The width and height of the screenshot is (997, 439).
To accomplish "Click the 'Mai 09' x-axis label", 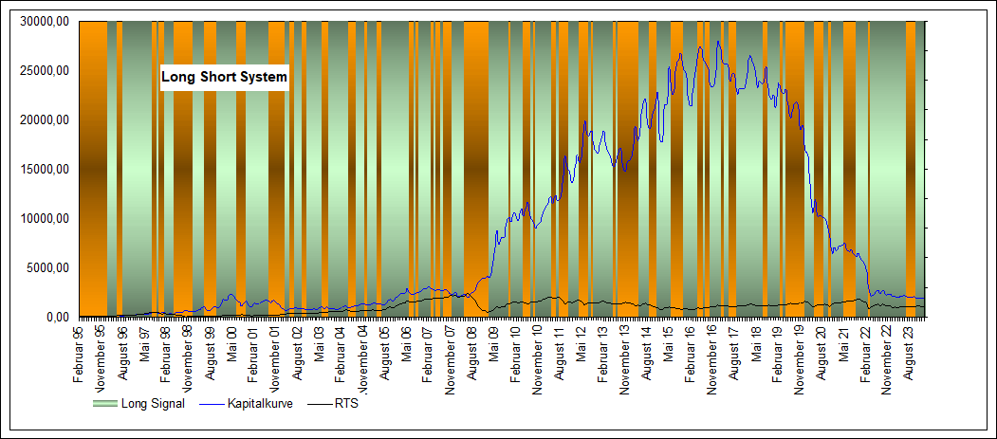I will [x=493, y=344].
